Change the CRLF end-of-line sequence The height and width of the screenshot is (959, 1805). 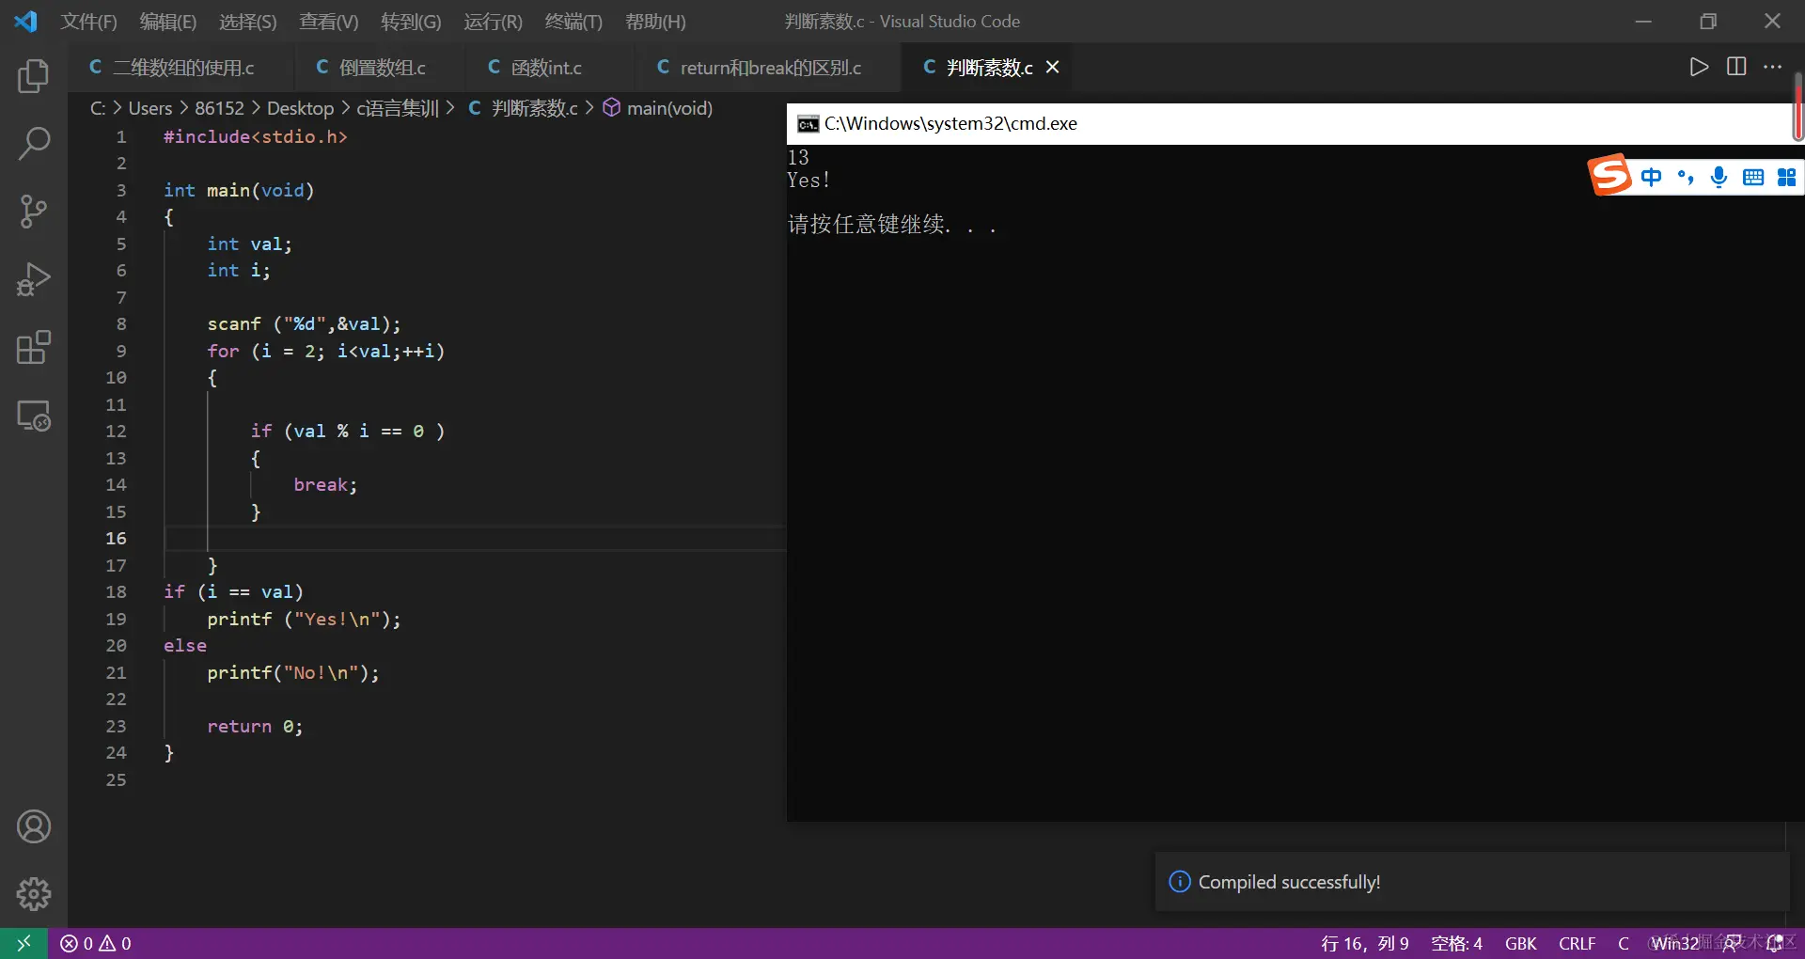coord(1577,943)
